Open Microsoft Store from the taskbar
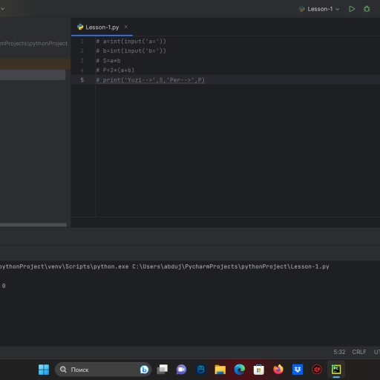The width and height of the screenshot is (380, 380). pos(259,370)
